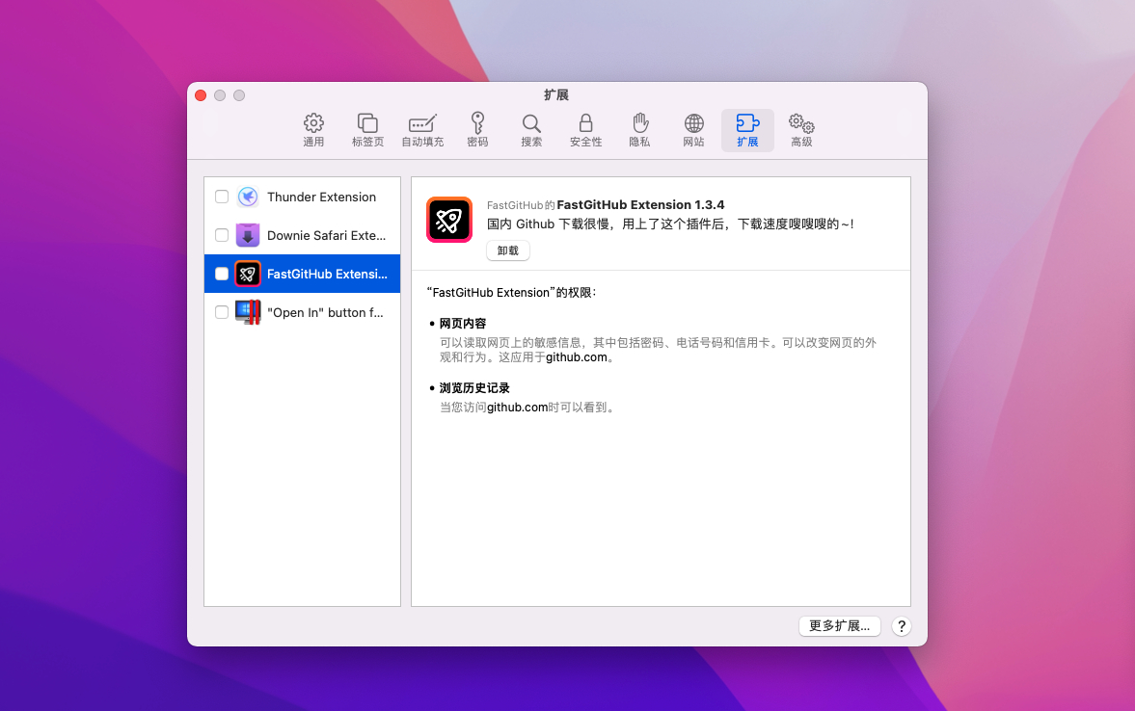Click the help question mark button
Image resolution: width=1135 pixels, height=711 pixels.
coord(902,626)
